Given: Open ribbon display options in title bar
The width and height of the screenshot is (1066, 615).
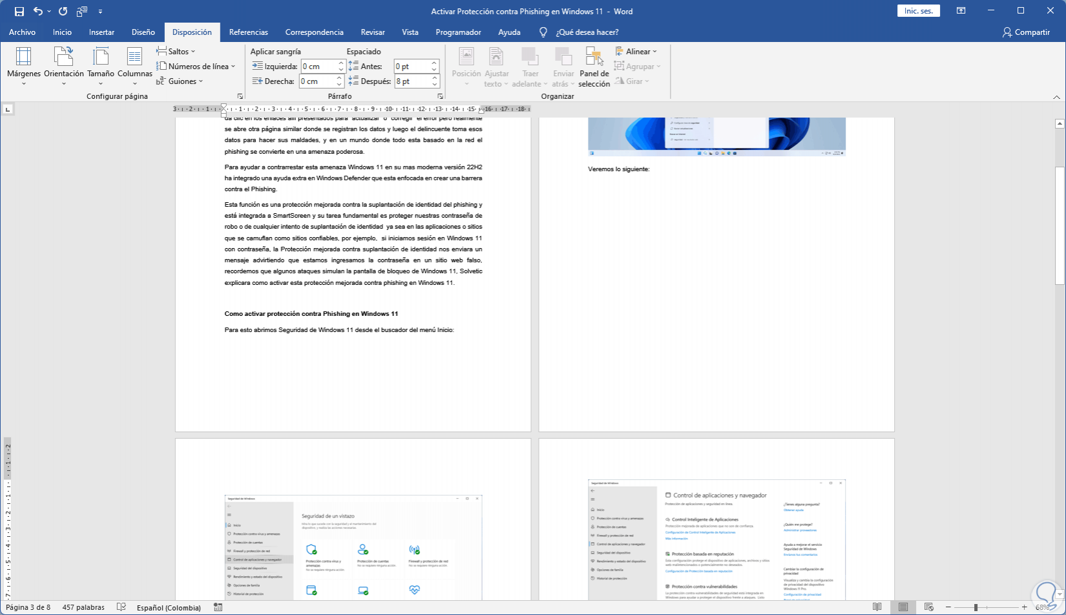Looking at the screenshot, I should tap(961, 11).
